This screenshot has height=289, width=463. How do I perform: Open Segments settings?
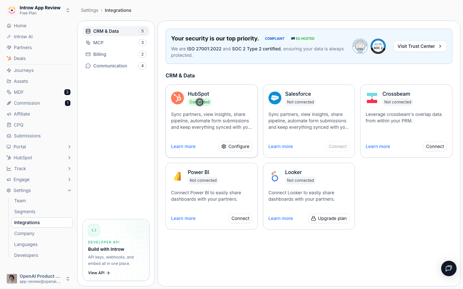42,212
